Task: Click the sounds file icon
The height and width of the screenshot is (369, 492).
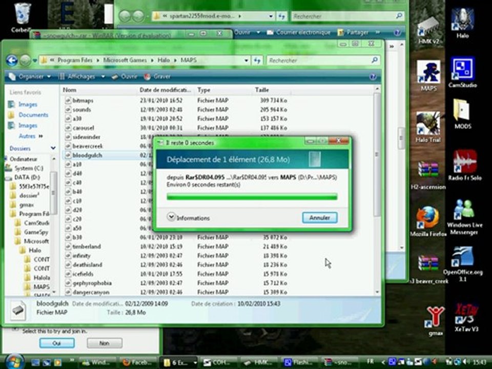Action: (x=68, y=110)
